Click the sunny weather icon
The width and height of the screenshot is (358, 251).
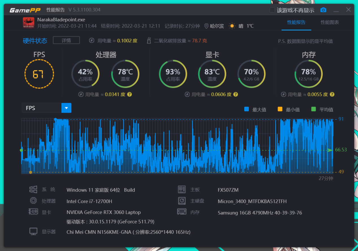232,26
